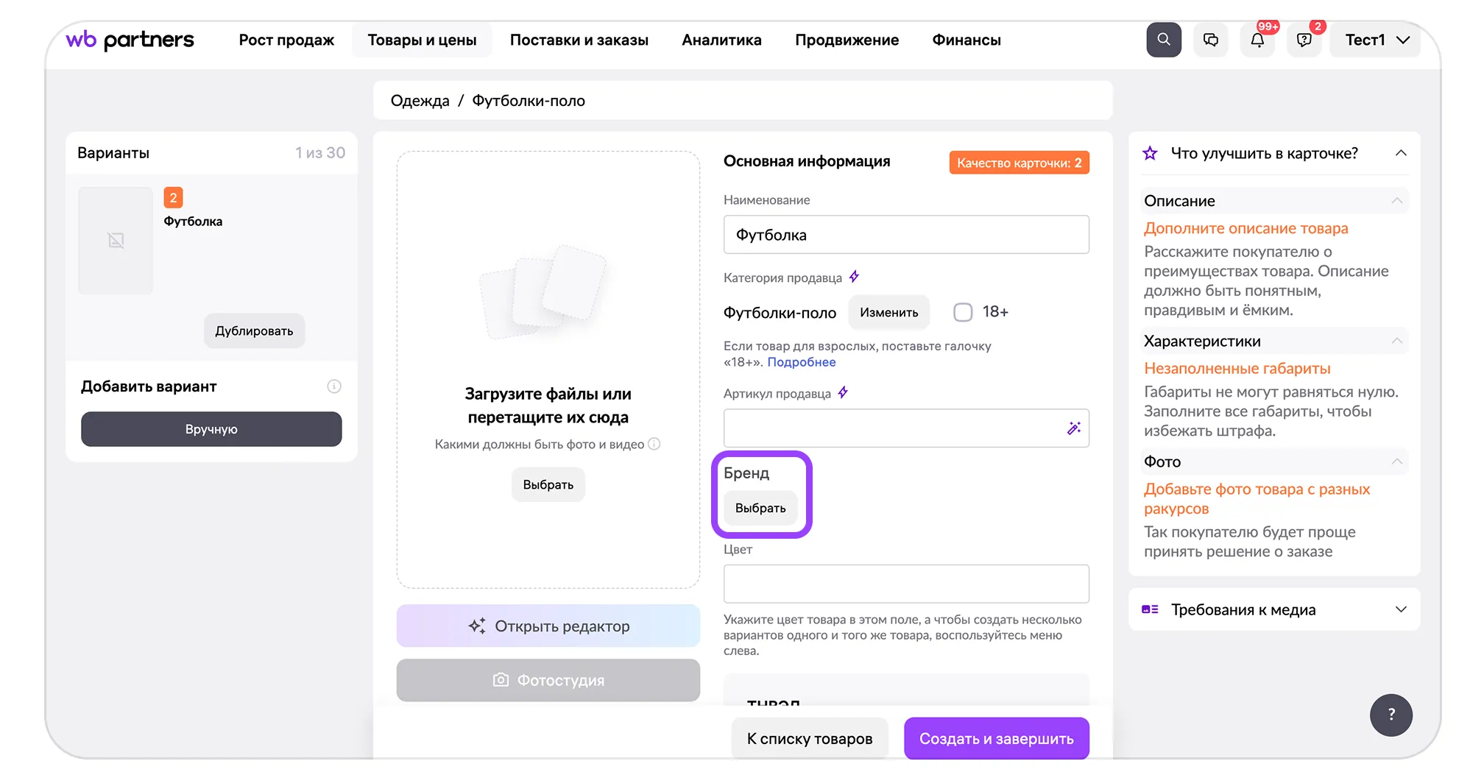Image resolution: width=1484 pixels, height=775 pixels.
Task: Select the Футболка variant thumbnail
Action: pyautogui.click(x=116, y=240)
